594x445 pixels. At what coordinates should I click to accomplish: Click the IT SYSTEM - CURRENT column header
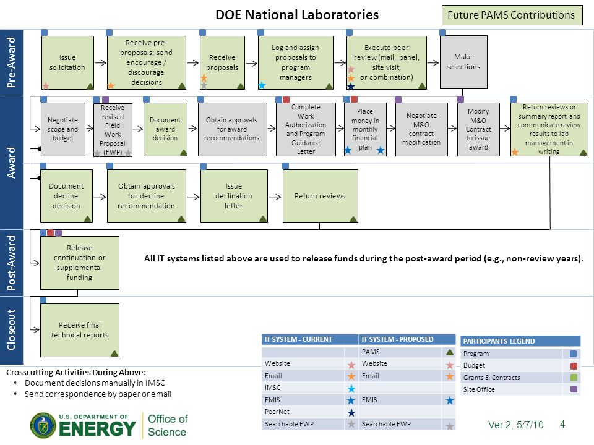point(310,339)
